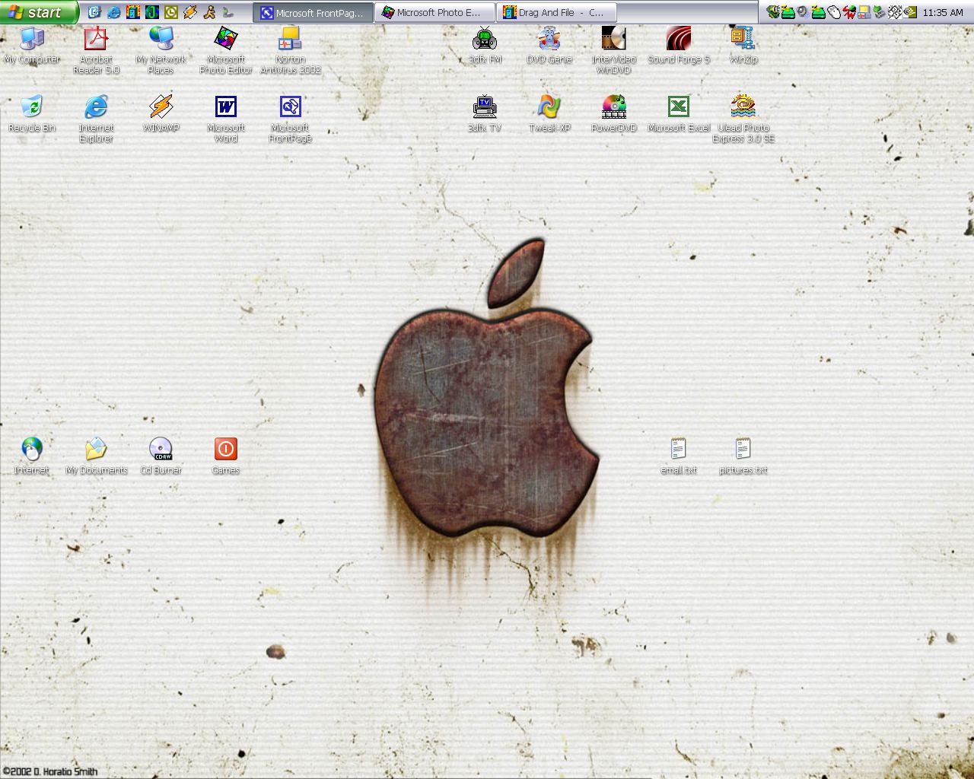The image size is (974, 779).
Task: Select the My Documents folder icon
Action: click(96, 456)
